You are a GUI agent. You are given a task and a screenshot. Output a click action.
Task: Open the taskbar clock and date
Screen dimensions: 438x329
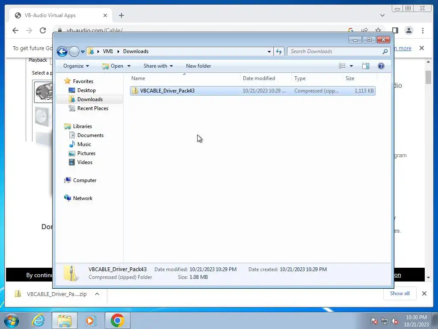pos(416,321)
